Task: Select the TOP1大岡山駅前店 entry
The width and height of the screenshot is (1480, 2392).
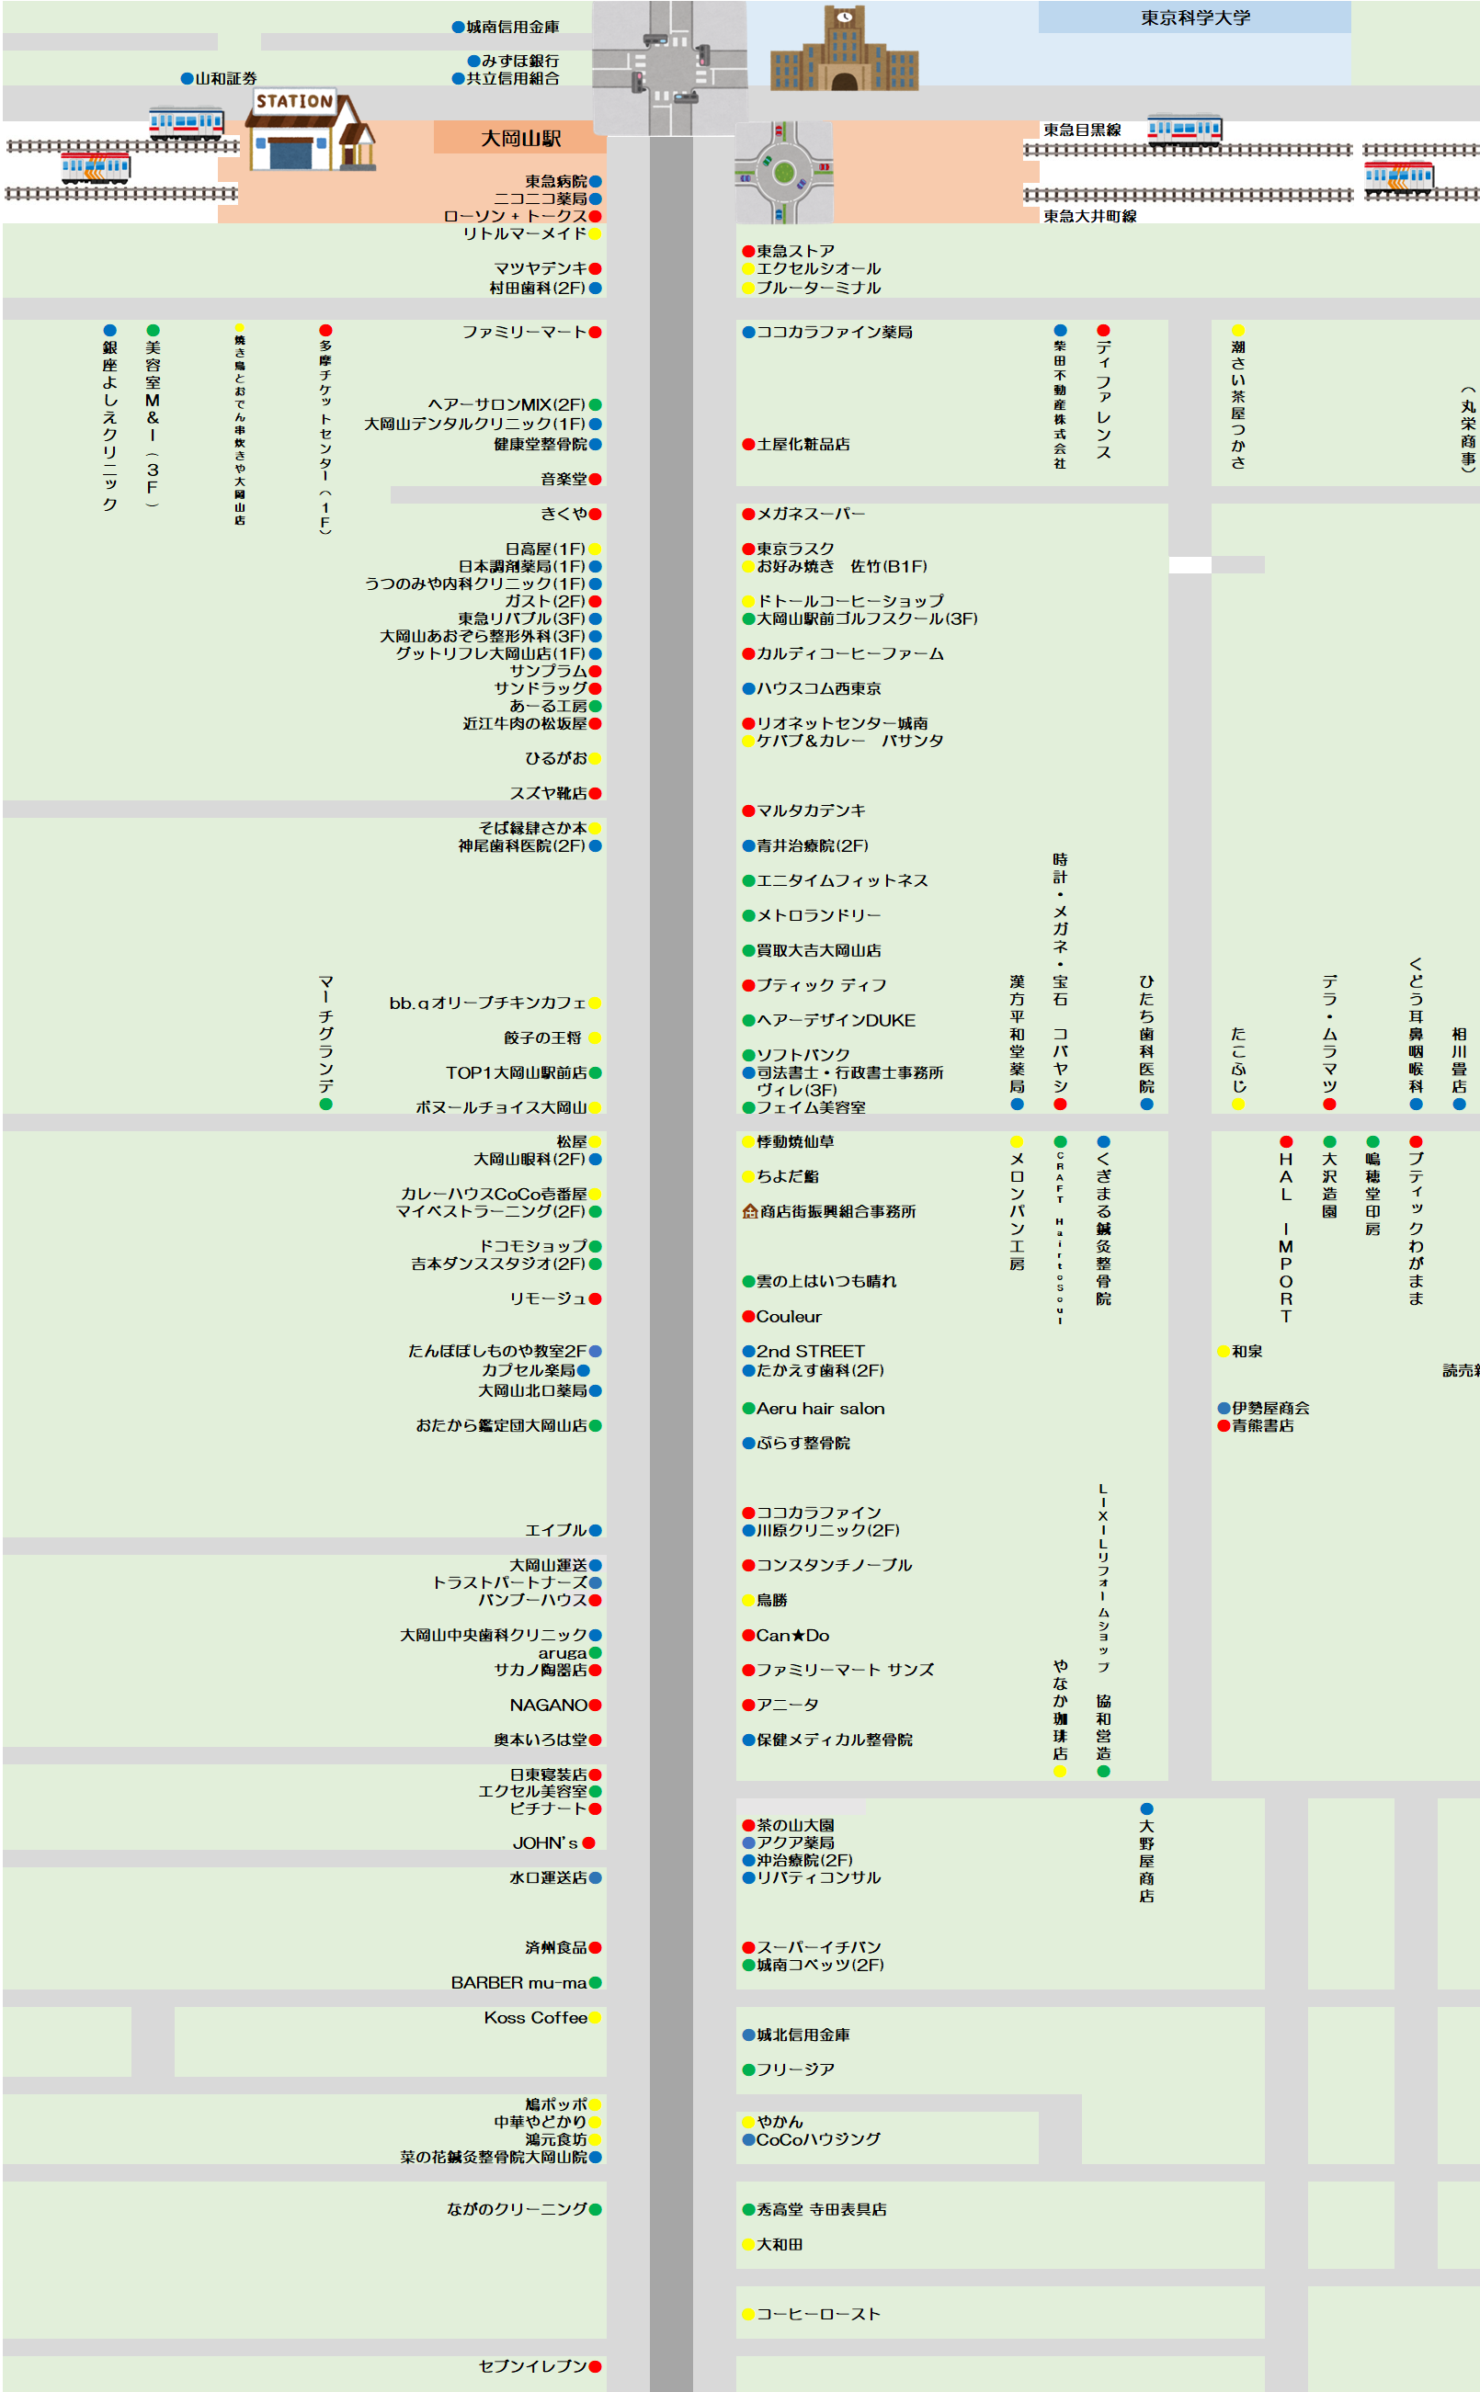Action: 524,1073
